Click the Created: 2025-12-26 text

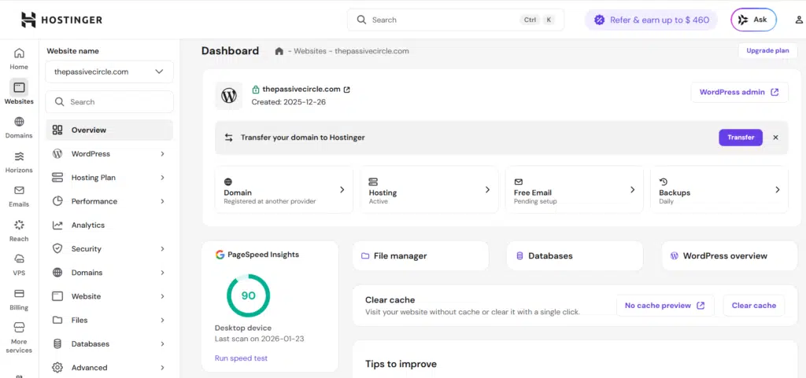288,102
